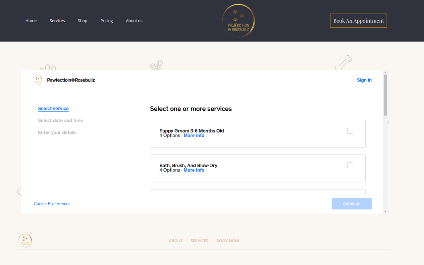This screenshot has height=265, width=424.
Task: Click the Book An Appointment button
Action: 358,21
